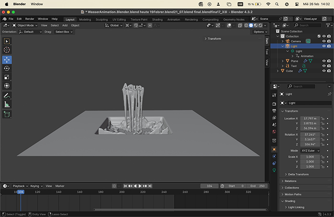Switch to the Select Box tool

click(x=7, y=41)
